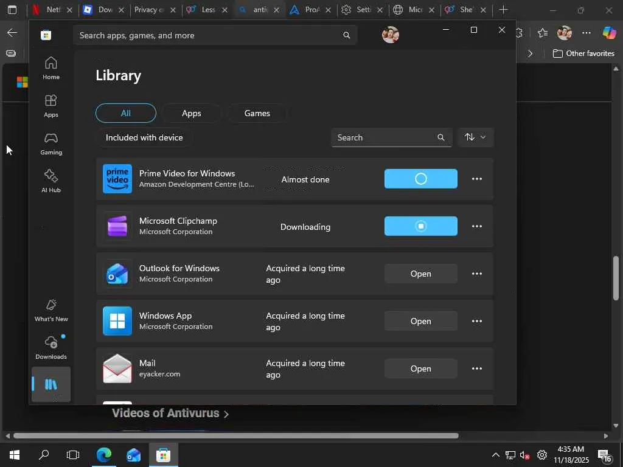Viewport: 623px width, 467px height.
Task: Open AI Hub in Store sidebar
Action: [x=51, y=181]
